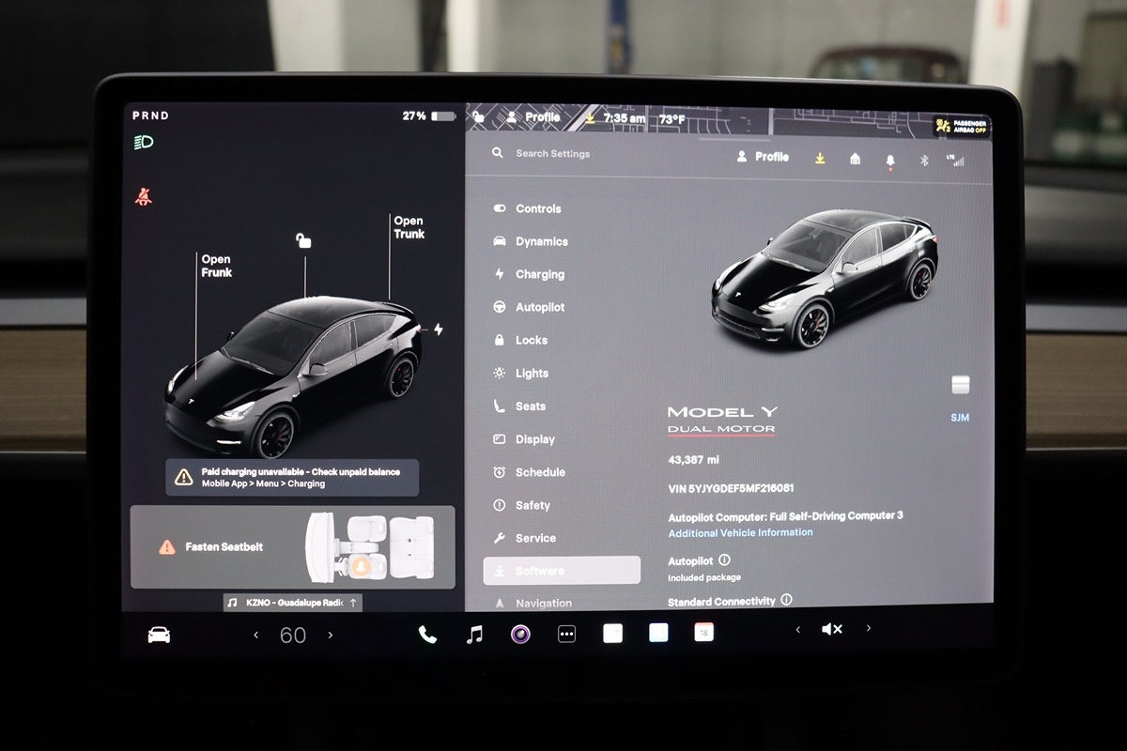The height and width of the screenshot is (751, 1127).
Task: Open the Phone app
Action: 427,635
